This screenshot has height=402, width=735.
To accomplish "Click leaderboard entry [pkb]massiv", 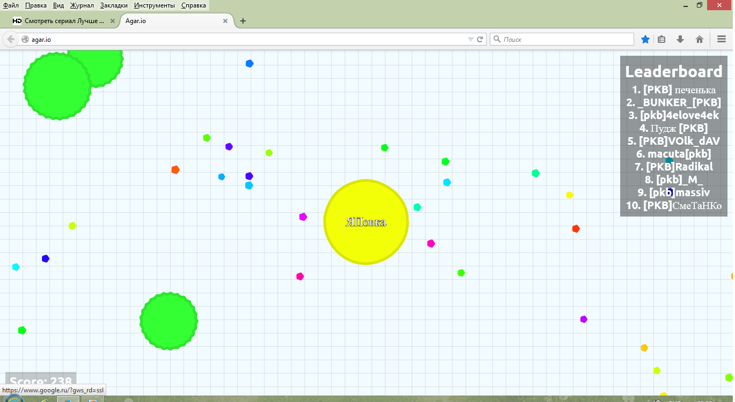I will click(674, 192).
